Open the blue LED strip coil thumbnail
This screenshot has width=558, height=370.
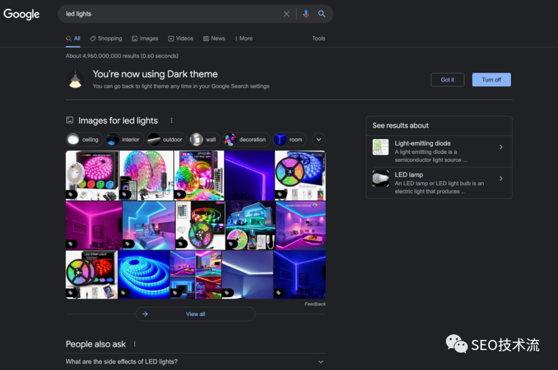tap(144, 274)
